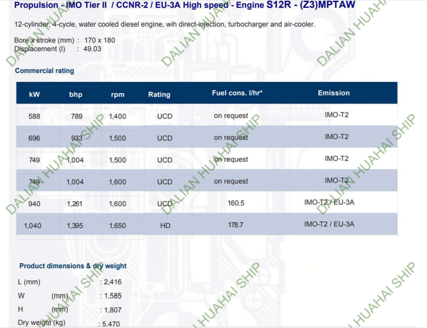Select the Rating column header

[x=159, y=94]
